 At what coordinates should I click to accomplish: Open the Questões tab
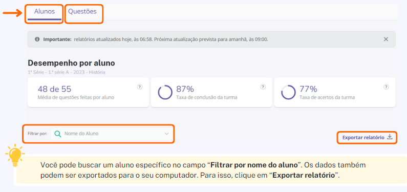click(x=82, y=12)
